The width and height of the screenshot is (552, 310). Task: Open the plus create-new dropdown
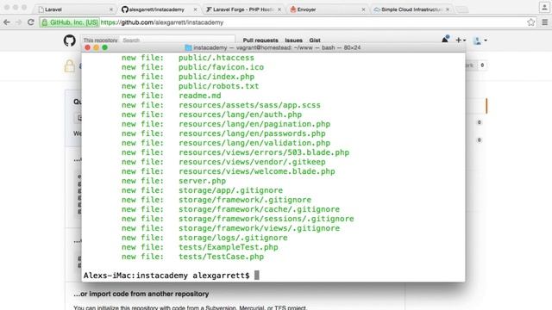[461, 40]
